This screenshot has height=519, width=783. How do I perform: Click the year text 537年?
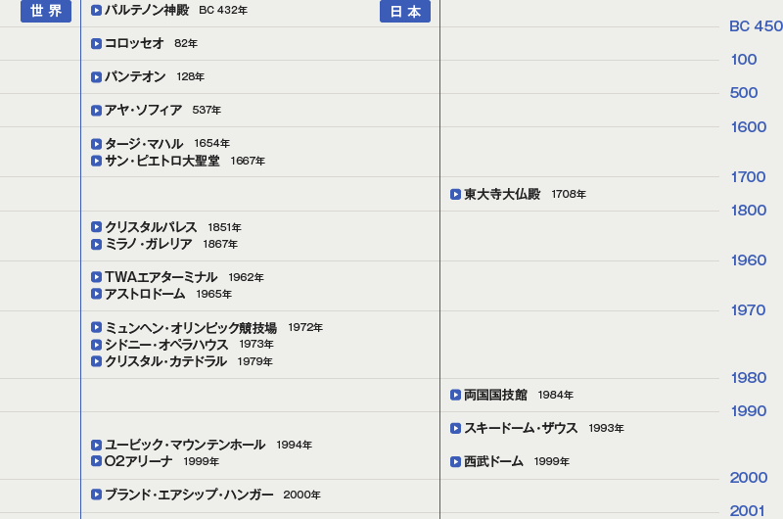click(207, 110)
